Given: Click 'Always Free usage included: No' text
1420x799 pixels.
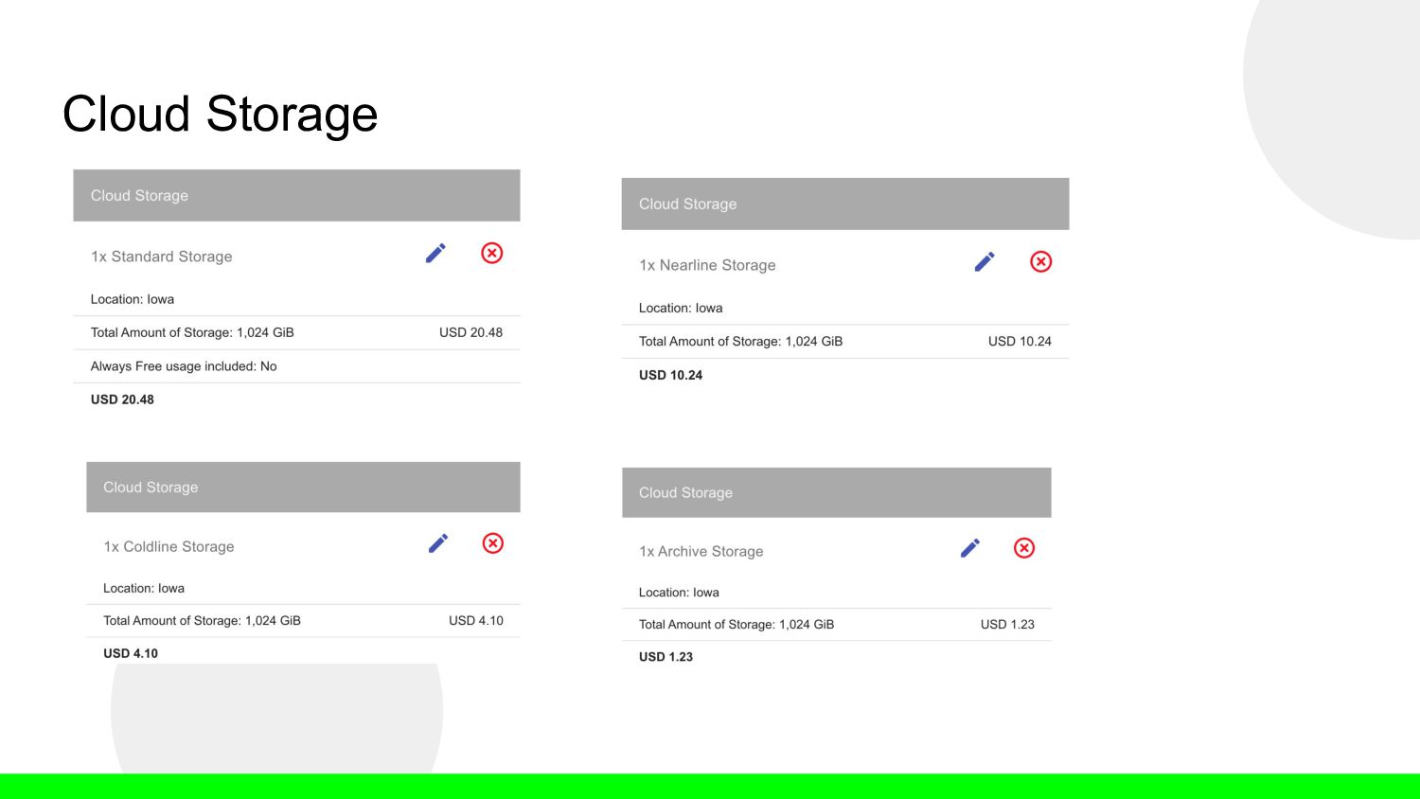Looking at the screenshot, I should pyautogui.click(x=184, y=366).
